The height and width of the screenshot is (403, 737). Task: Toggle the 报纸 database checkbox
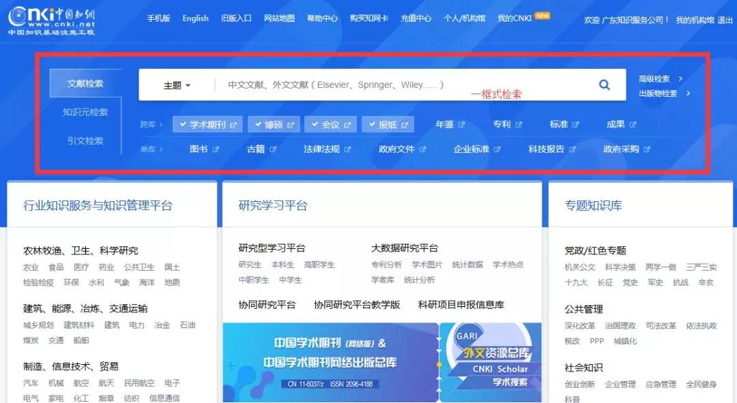tap(371, 125)
